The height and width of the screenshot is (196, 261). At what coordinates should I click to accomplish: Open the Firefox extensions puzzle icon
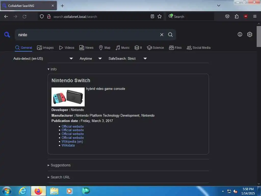point(237,16)
